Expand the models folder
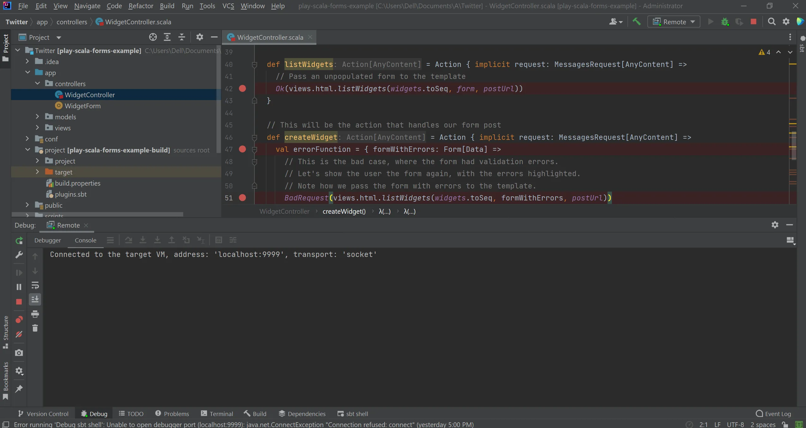This screenshot has height=428, width=806. (37, 117)
